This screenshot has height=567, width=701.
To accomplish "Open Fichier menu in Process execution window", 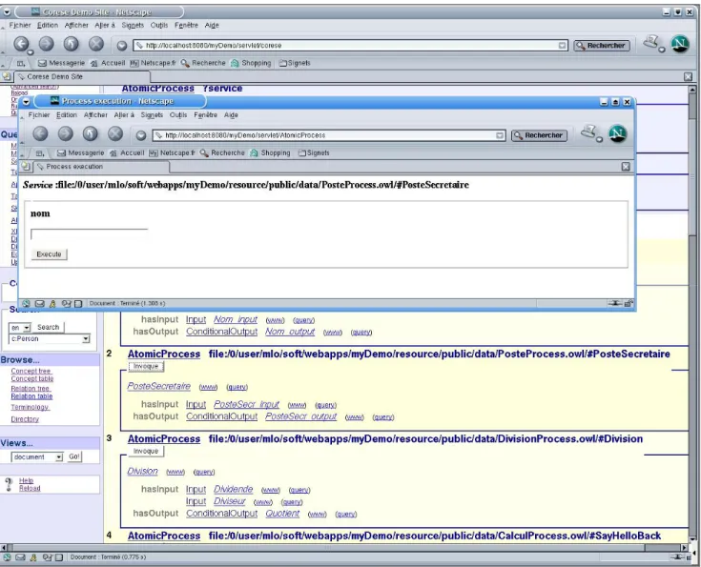I will coord(39,115).
